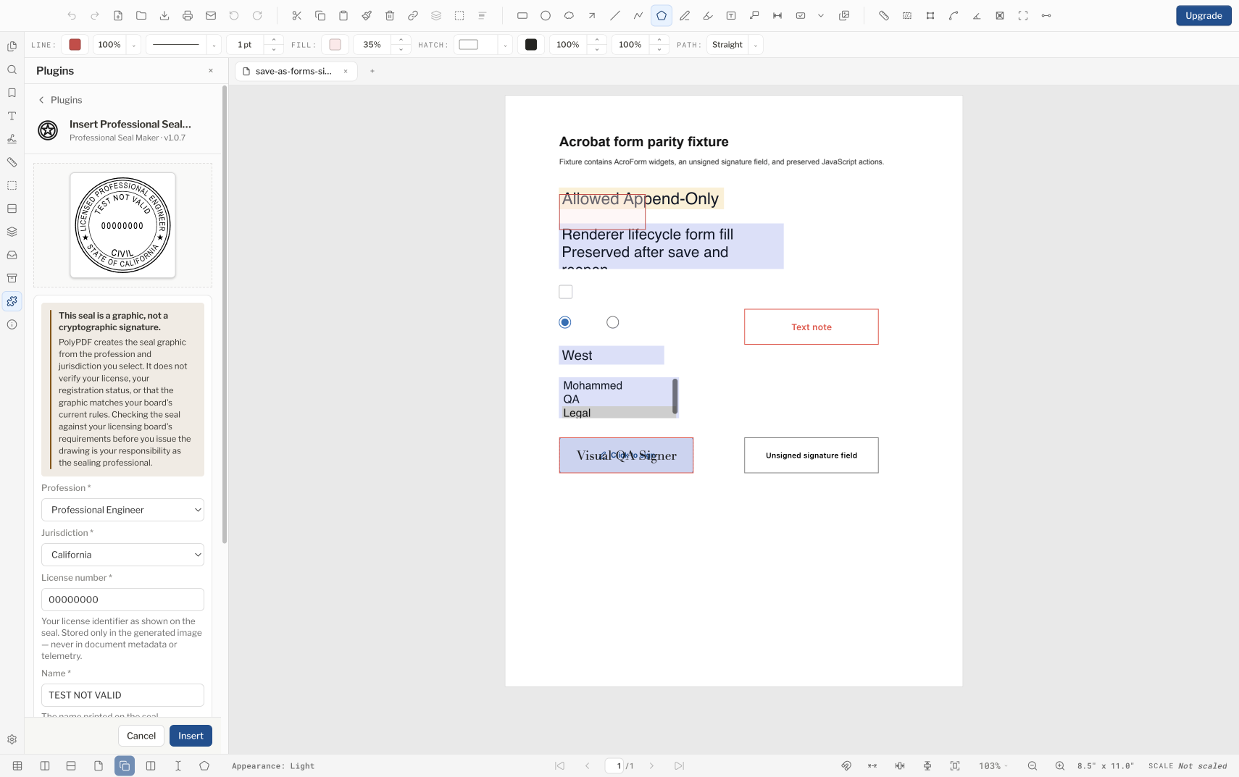Viewport: 1239px width, 777px height.
Task: Expand the form field tools chevron
Action: click(x=821, y=15)
